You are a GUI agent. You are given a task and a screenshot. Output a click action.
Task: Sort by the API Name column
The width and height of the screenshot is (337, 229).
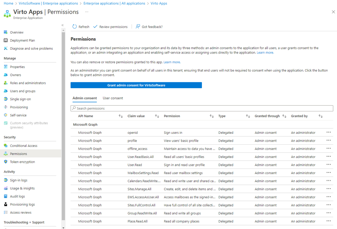[121, 116]
